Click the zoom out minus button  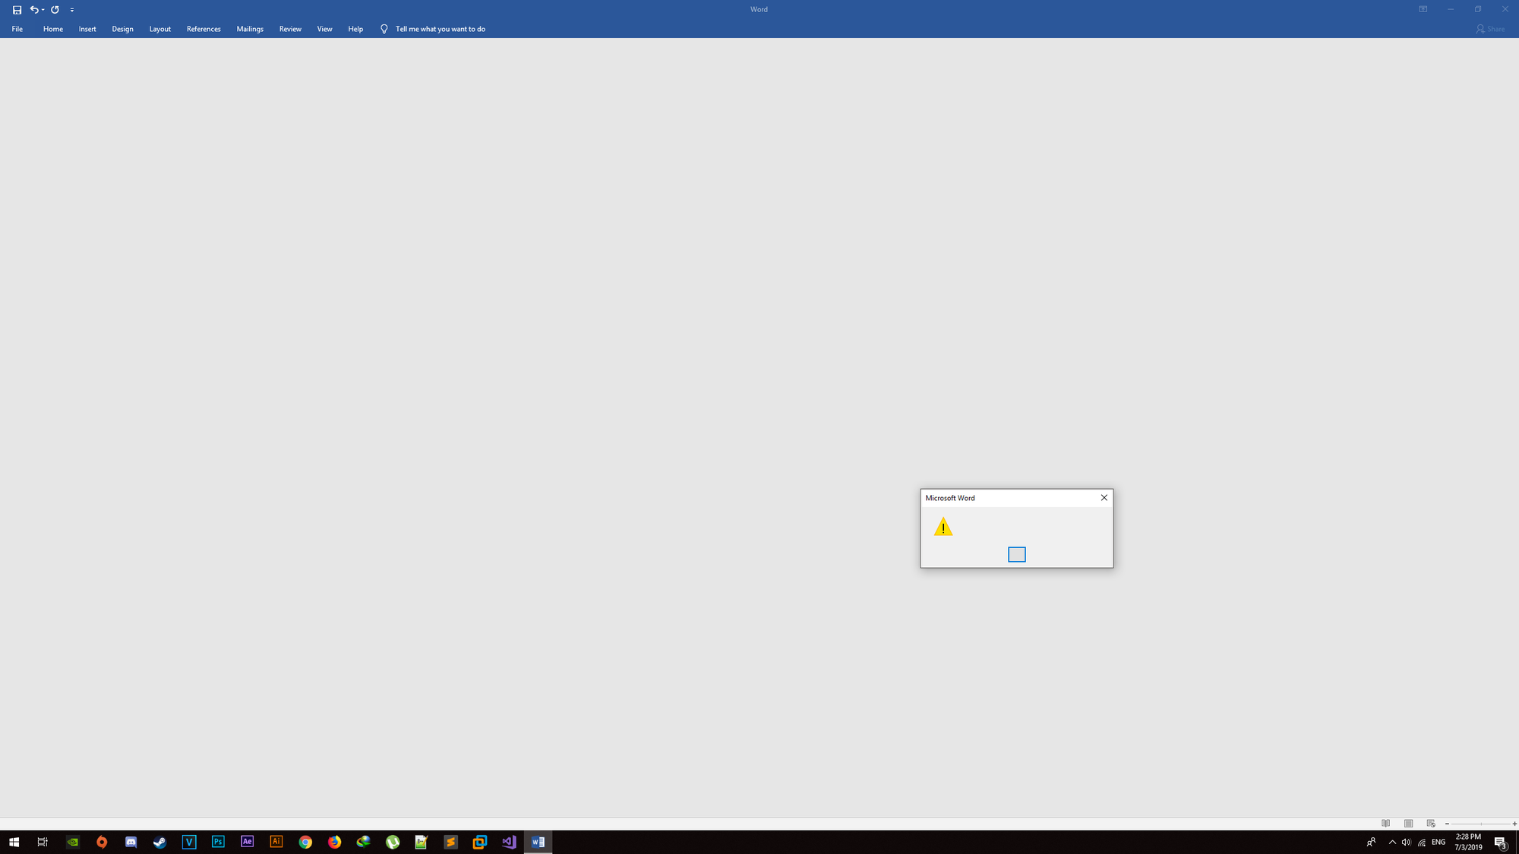pos(1447,824)
